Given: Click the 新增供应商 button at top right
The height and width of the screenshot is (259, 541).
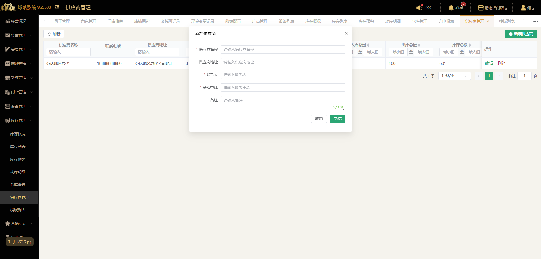Looking at the screenshot, I should (x=521, y=34).
